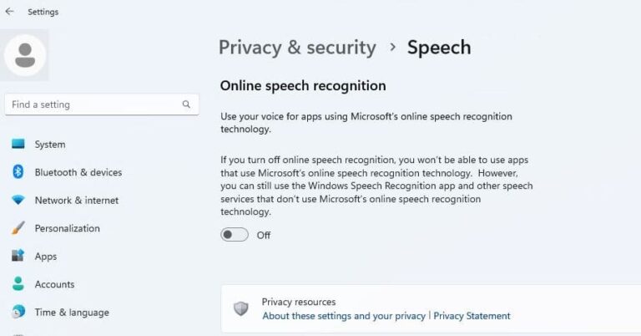Click the Privacy resources shield icon
The width and height of the screenshot is (641, 336).
click(241, 308)
